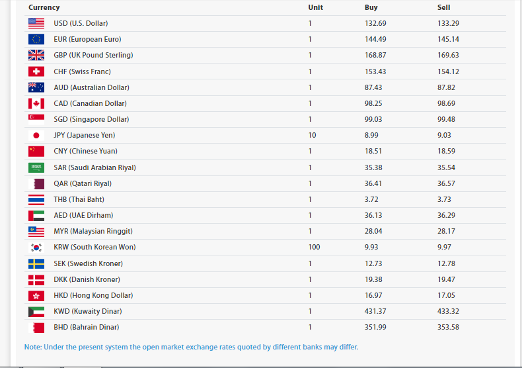The width and height of the screenshot is (522, 368).
Task: Click the KWD sell rate 433.32
Action: coord(448,311)
